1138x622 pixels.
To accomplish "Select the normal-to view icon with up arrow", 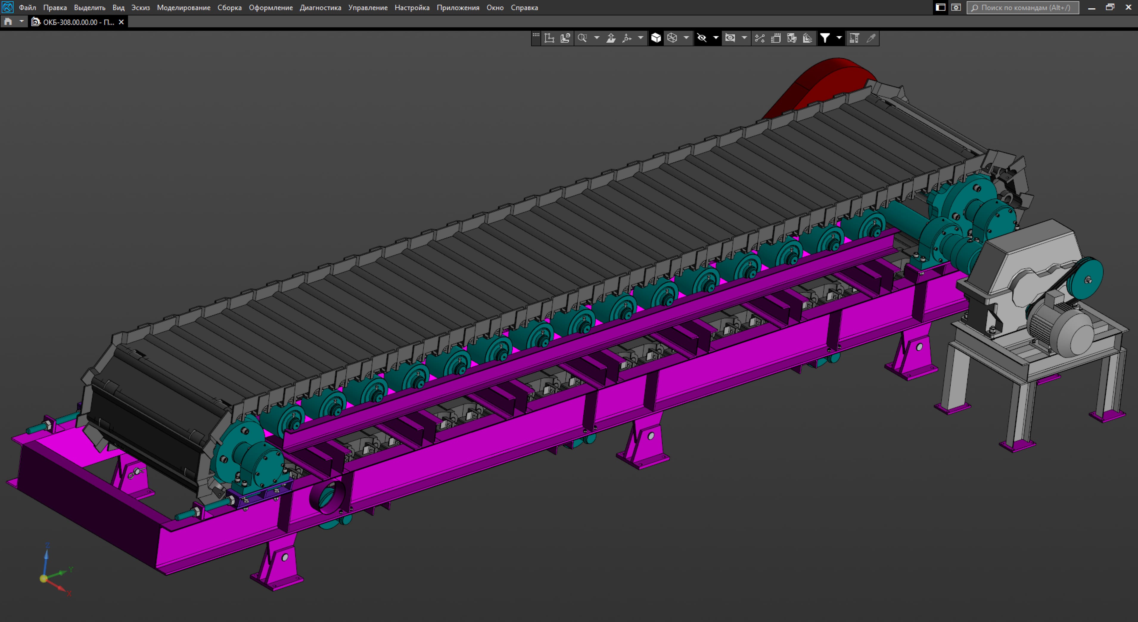I will [x=611, y=38].
